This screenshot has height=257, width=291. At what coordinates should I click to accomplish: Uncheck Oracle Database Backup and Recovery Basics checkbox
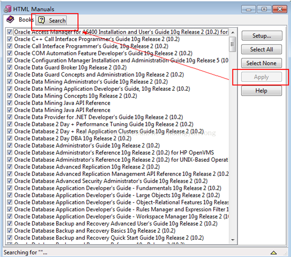(x=9, y=231)
